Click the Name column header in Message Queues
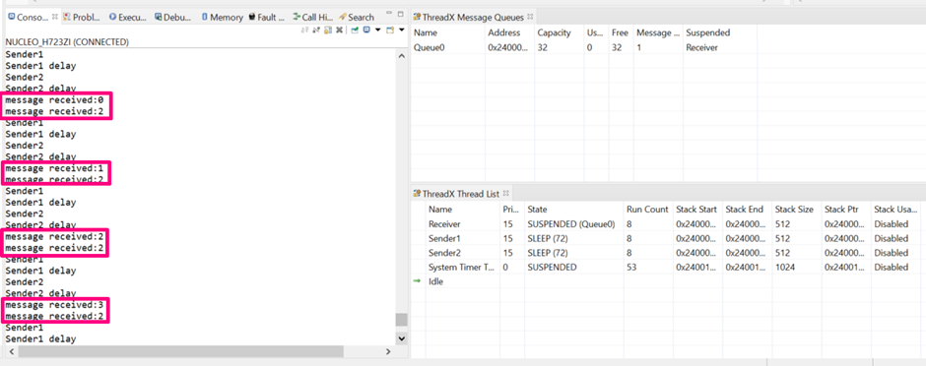 click(x=448, y=32)
